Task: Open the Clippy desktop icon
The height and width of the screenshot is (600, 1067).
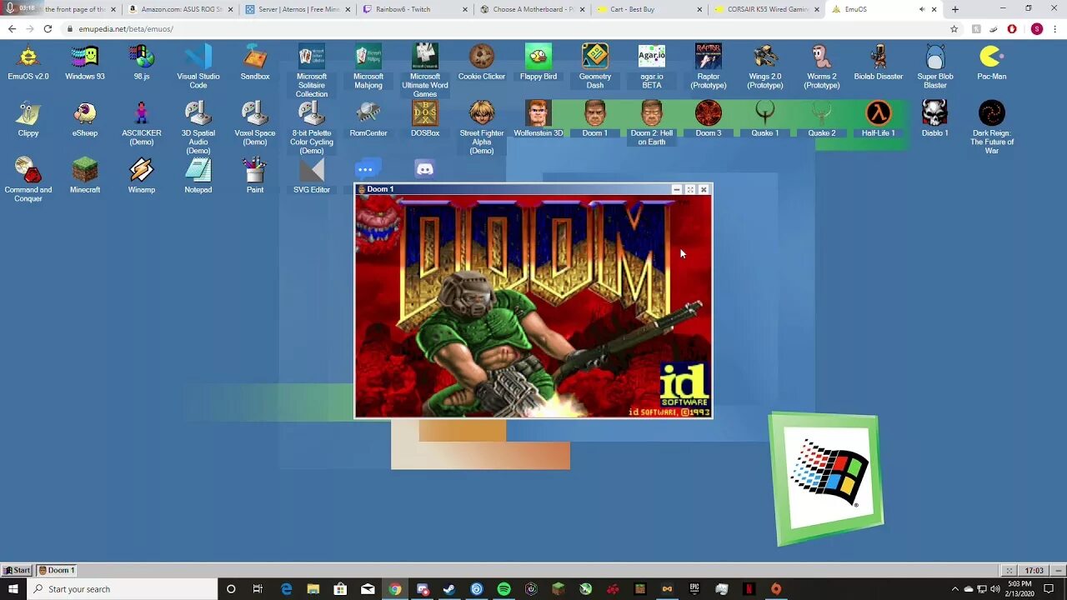Action: point(28,119)
